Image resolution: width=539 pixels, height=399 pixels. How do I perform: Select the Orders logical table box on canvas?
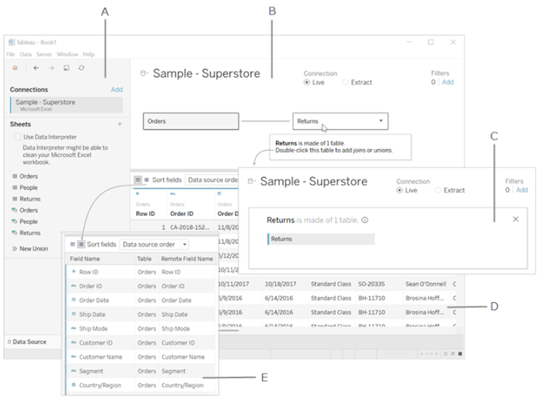point(191,121)
